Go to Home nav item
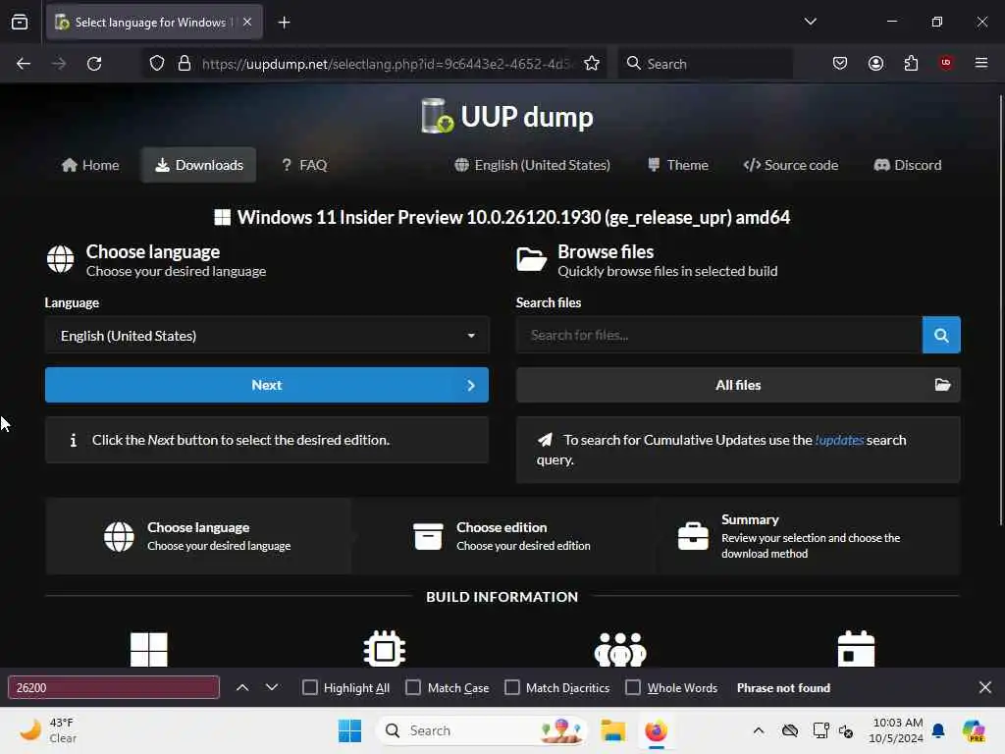Viewport: 1005px width, 754px height. click(x=90, y=165)
